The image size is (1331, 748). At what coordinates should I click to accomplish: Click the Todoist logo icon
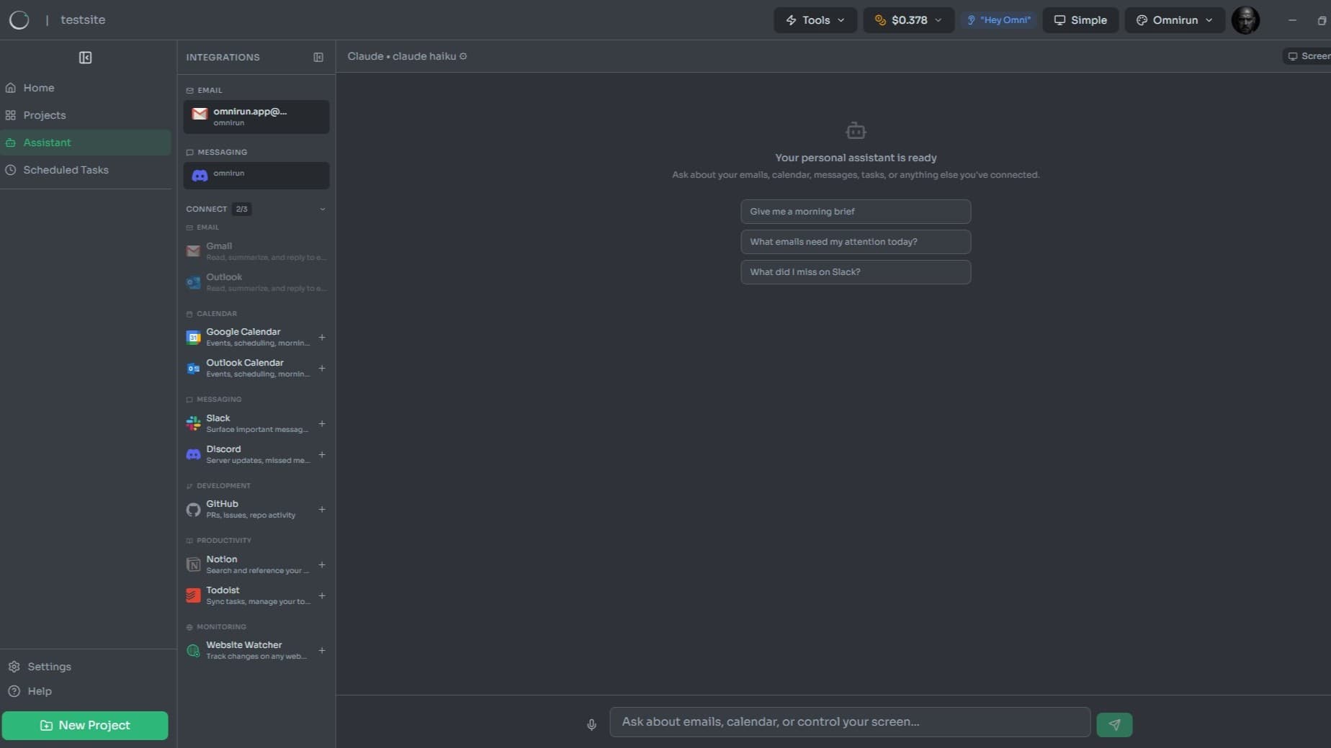[x=193, y=595]
